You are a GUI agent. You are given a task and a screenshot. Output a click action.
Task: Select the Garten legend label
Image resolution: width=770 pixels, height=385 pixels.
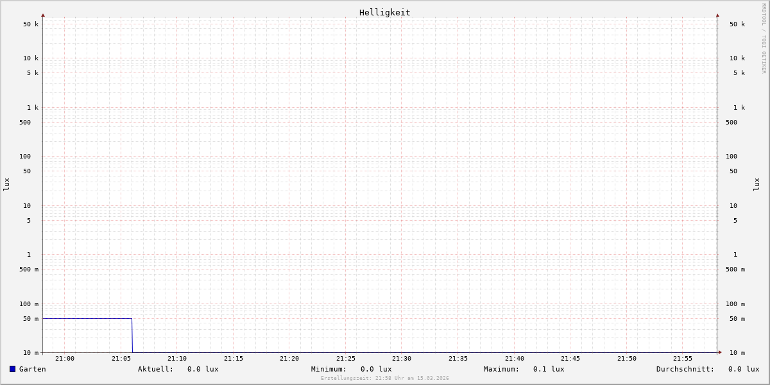tap(32, 369)
